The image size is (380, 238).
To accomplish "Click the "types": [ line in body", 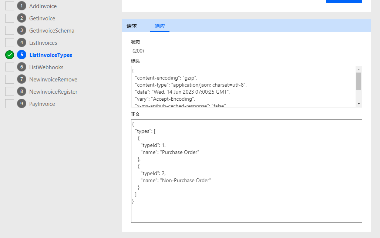I will 145,131.
